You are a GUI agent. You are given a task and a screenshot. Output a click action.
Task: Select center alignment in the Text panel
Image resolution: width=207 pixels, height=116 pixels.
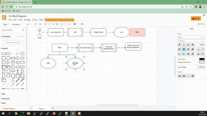point(184,49)
